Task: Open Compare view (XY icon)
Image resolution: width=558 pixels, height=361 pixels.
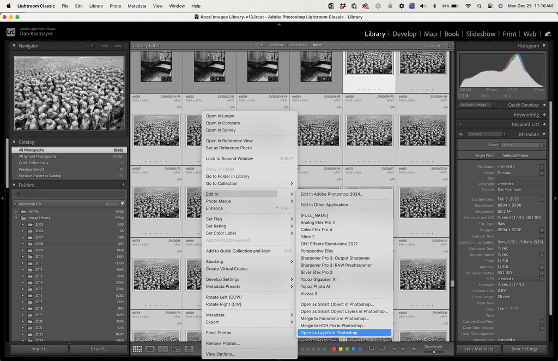Action: coord(163,349)
